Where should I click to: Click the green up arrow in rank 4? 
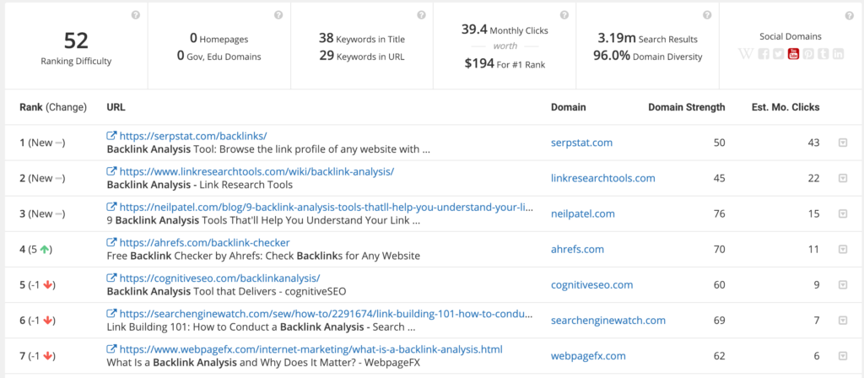[x=46, y=249]
